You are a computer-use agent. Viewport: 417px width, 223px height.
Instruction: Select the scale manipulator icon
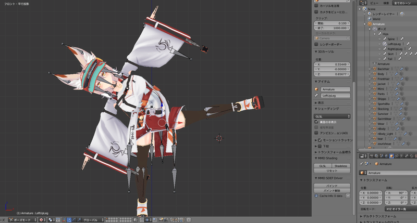tap(79, 220)
